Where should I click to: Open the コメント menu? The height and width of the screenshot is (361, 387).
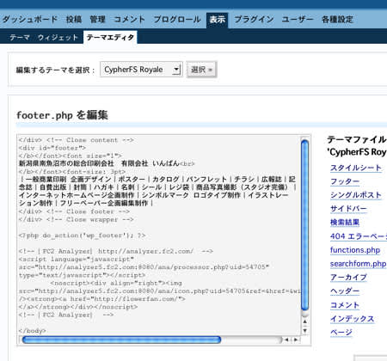coord(130,20)
